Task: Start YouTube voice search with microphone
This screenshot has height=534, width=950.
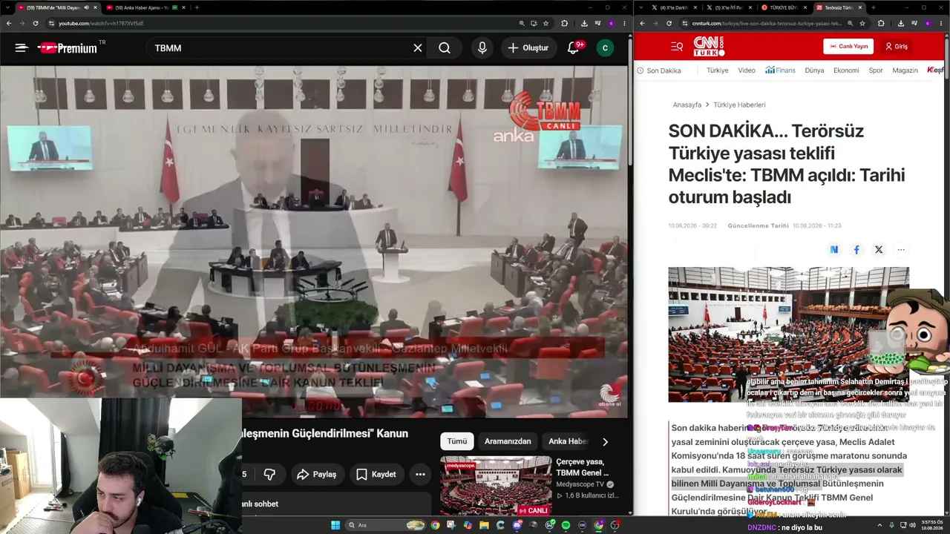Action: click(x=482, y=47)
